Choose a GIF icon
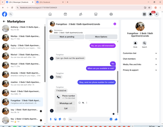 pos(65,119)
